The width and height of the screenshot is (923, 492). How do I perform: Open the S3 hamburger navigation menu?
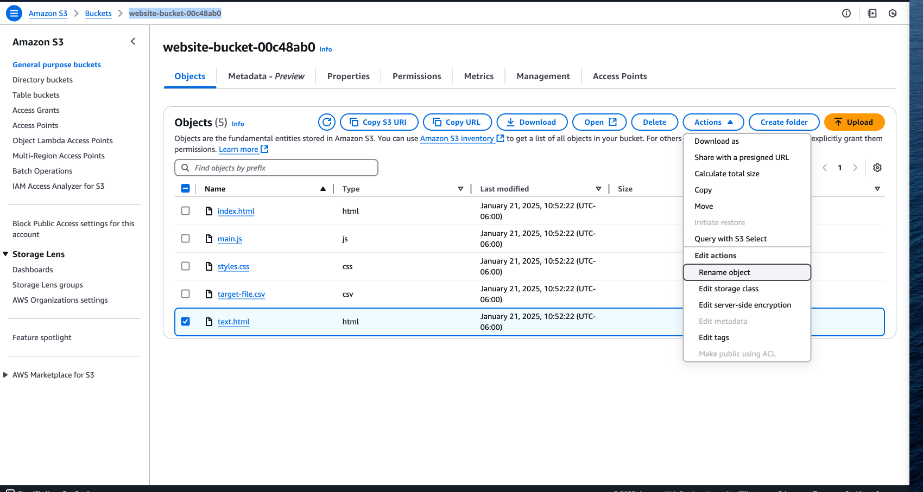tap(14, 13)
